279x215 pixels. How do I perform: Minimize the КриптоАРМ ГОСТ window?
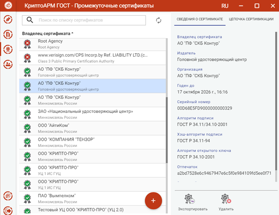pos(241,6)
